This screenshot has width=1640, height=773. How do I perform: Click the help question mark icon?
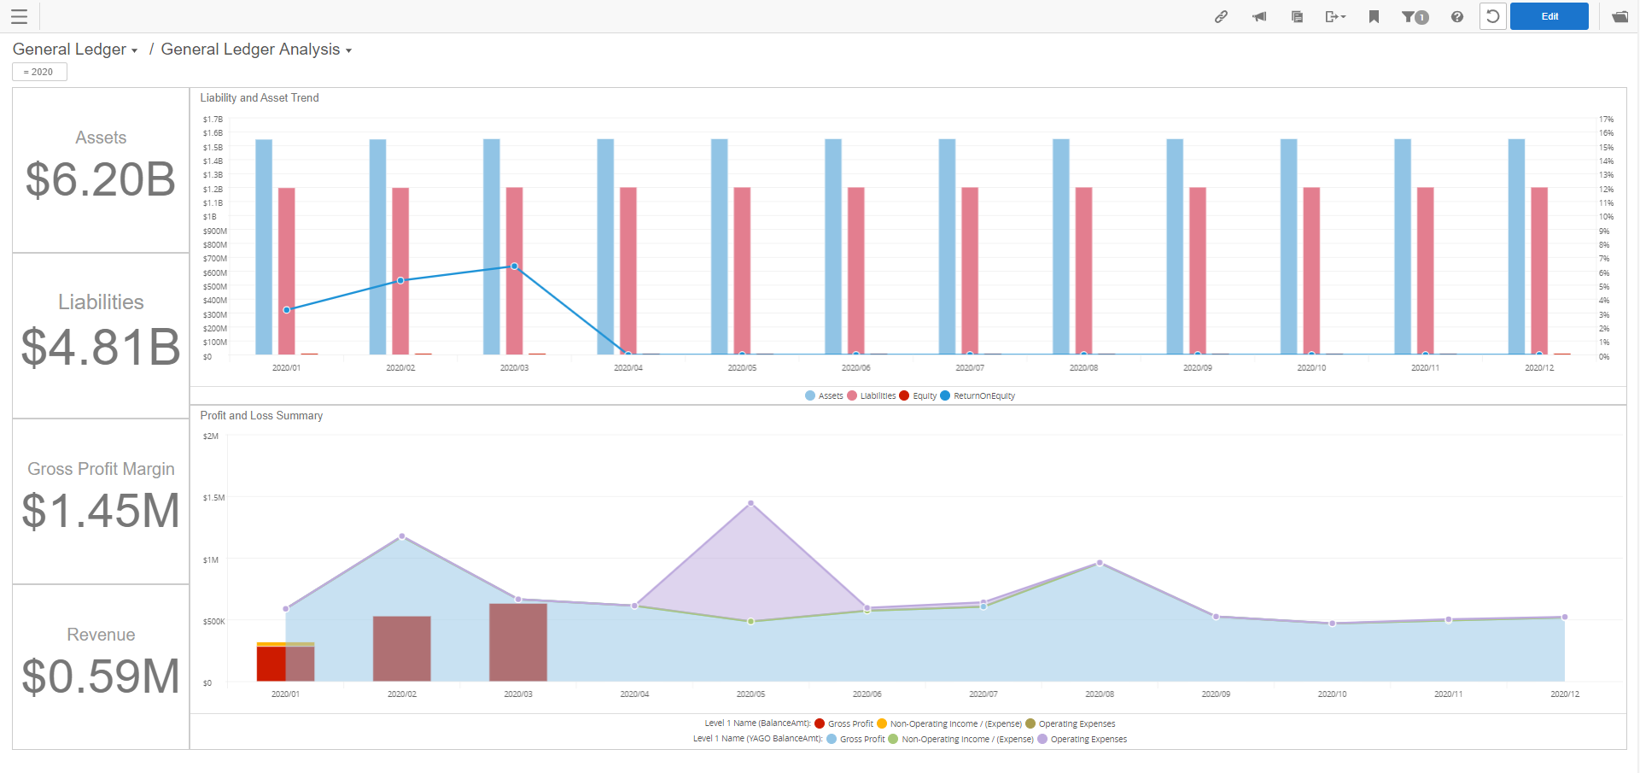[1456, 16]
